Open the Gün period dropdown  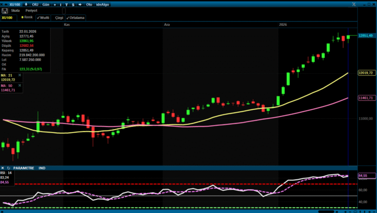[x=46, y=4]
